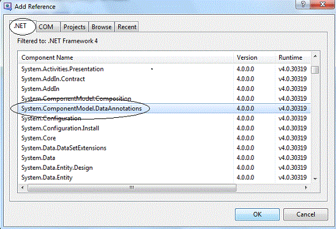336x229 pixels.
Task: Click the help question mark button
Action: tap(303, 4)
